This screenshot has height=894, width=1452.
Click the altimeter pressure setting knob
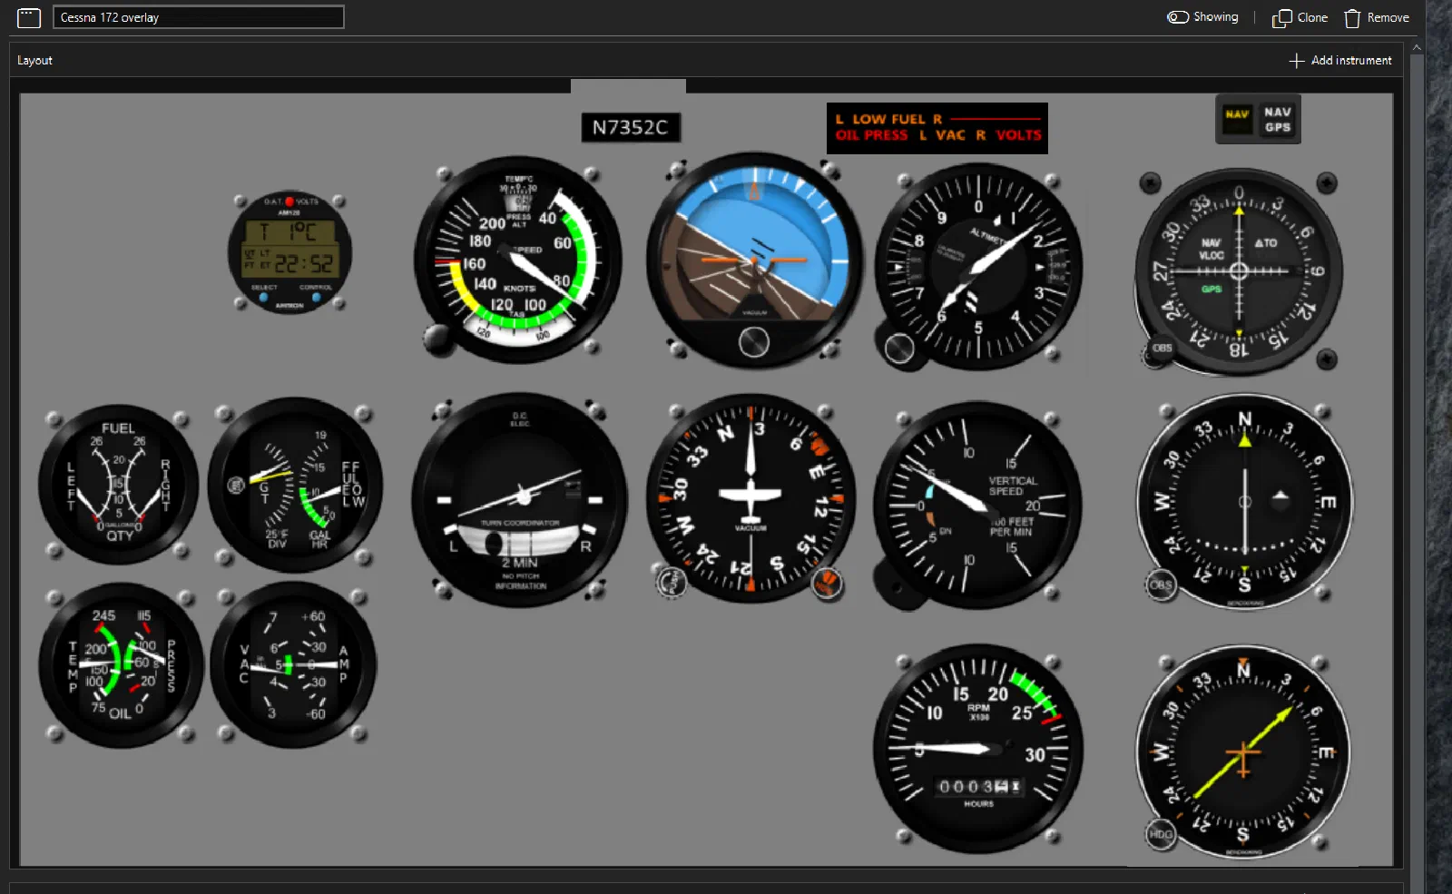click(899, 349)
